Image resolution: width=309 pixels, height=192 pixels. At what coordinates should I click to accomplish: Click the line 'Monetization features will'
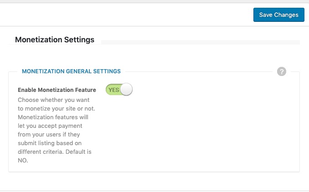[53, 117]
